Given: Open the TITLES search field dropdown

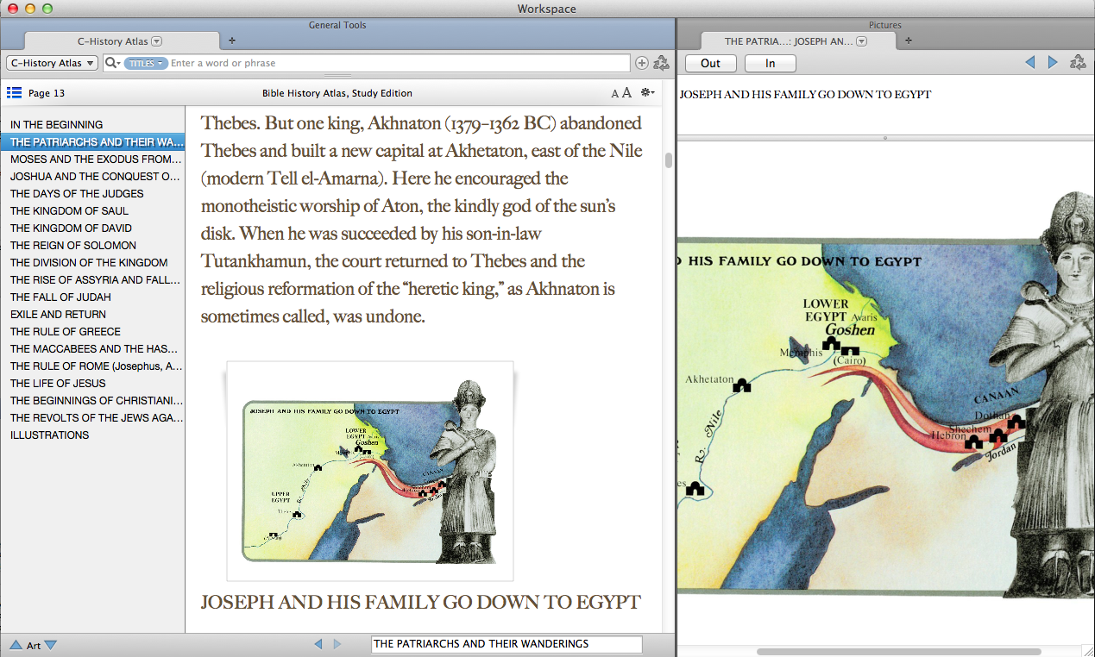Looking at the screenshot, I should click(144, 63).
